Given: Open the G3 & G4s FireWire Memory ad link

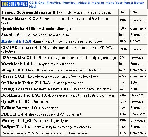Looking at the screenshot, I should point(86,4).
